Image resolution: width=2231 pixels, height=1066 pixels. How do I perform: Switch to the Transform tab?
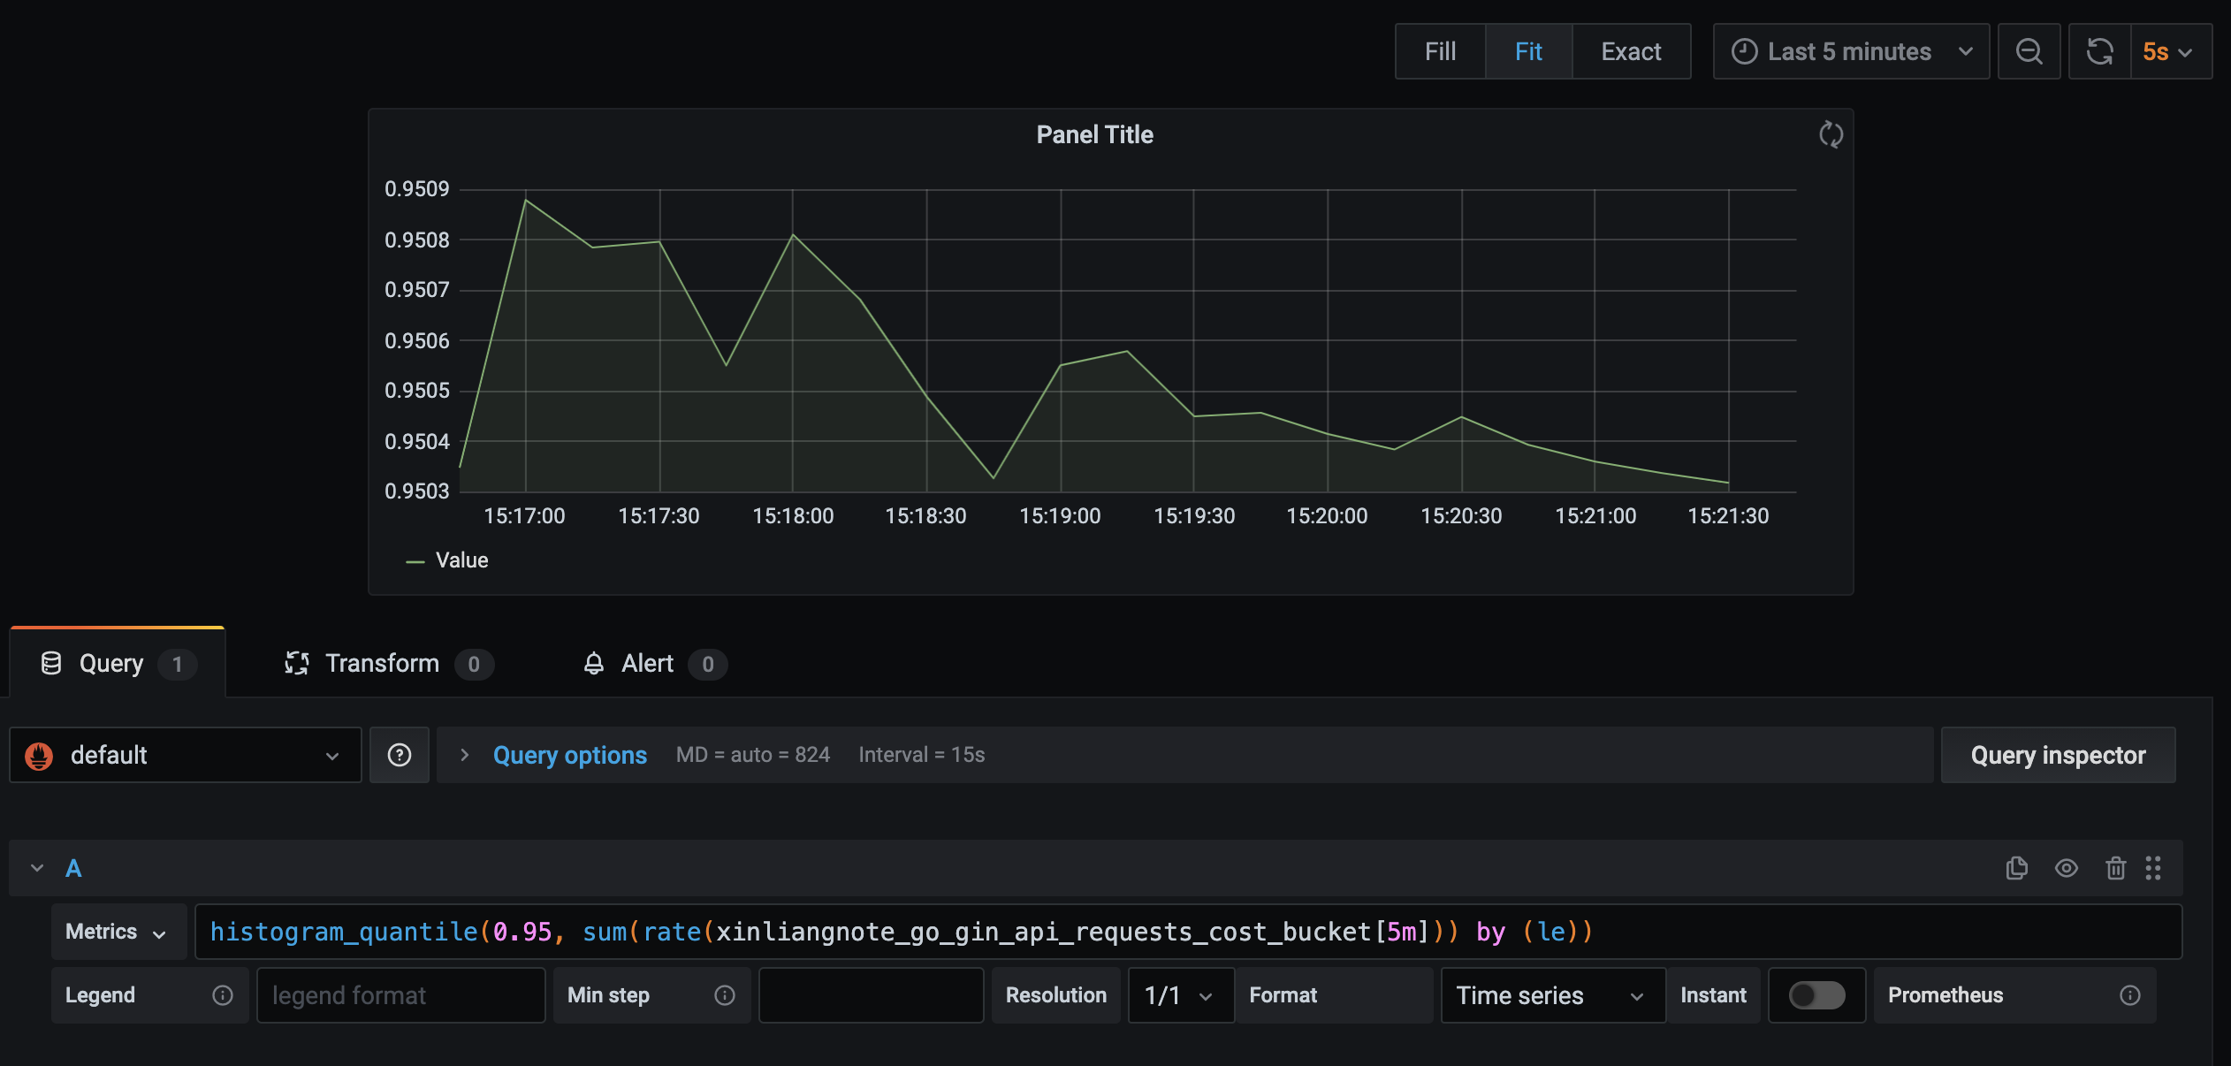[x=382, y=664]
